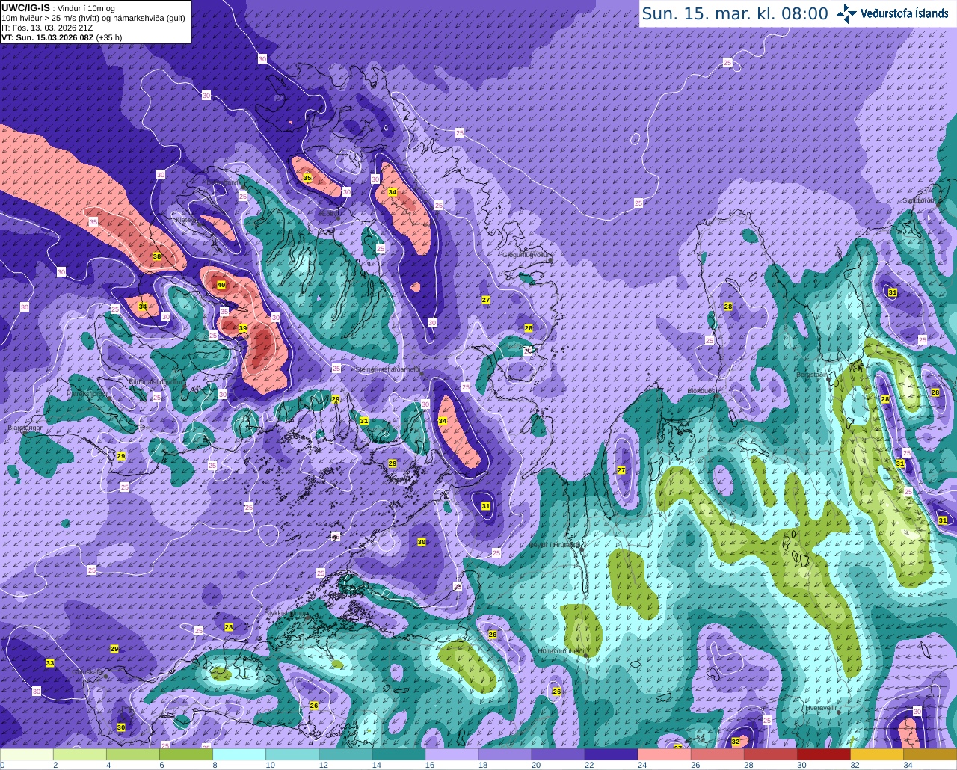Click the Gufuskálar station label
Image resolution: width=957 pixels, height=770 pixels.
pyautogui.click(x=87, y=672)
